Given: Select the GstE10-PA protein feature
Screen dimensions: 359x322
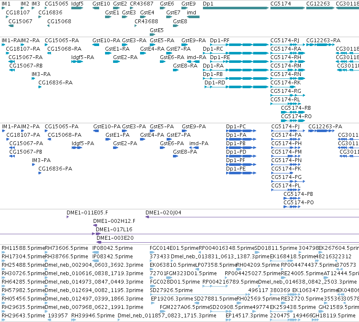Looking at the screenshot, I should 96,131.
